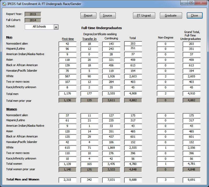
Task: Click Women Hawaiian/Pacific Islander Continuing field
Action: tap(111, 142)
